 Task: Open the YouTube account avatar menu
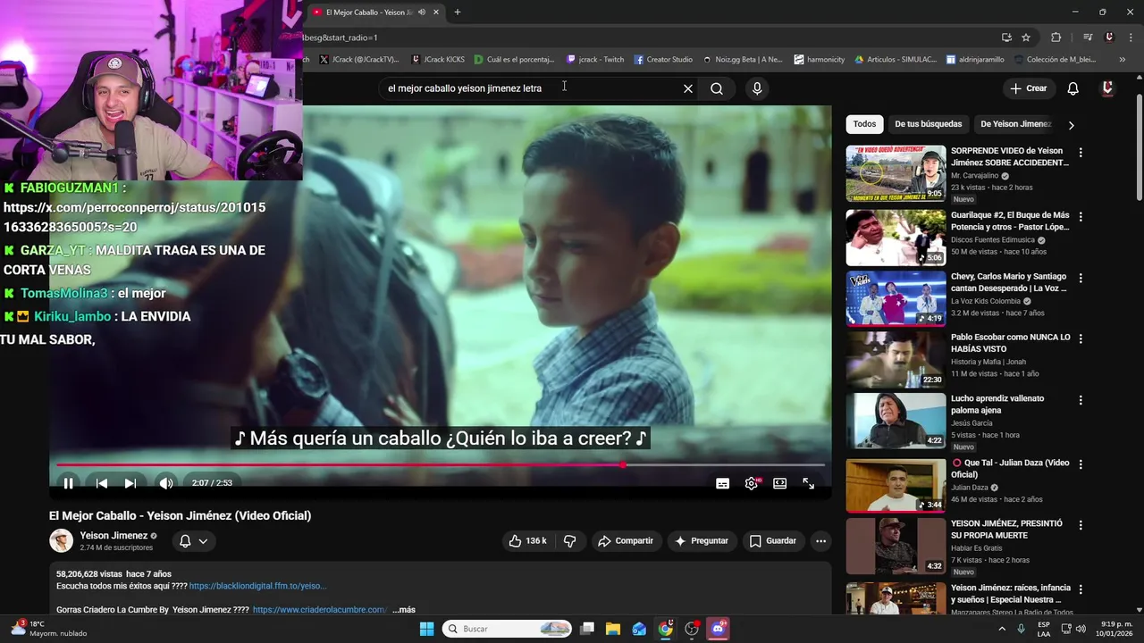pos(1107,88)
